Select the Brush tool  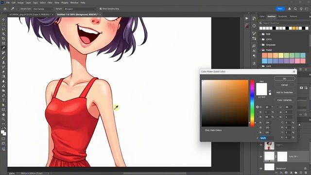tap(3, 57)
